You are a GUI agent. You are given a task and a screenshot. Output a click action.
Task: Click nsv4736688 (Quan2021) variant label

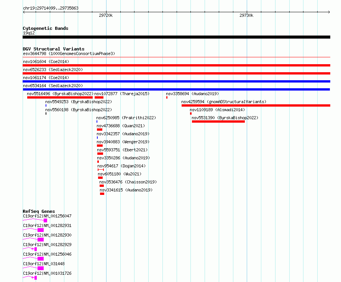[121, 126]
